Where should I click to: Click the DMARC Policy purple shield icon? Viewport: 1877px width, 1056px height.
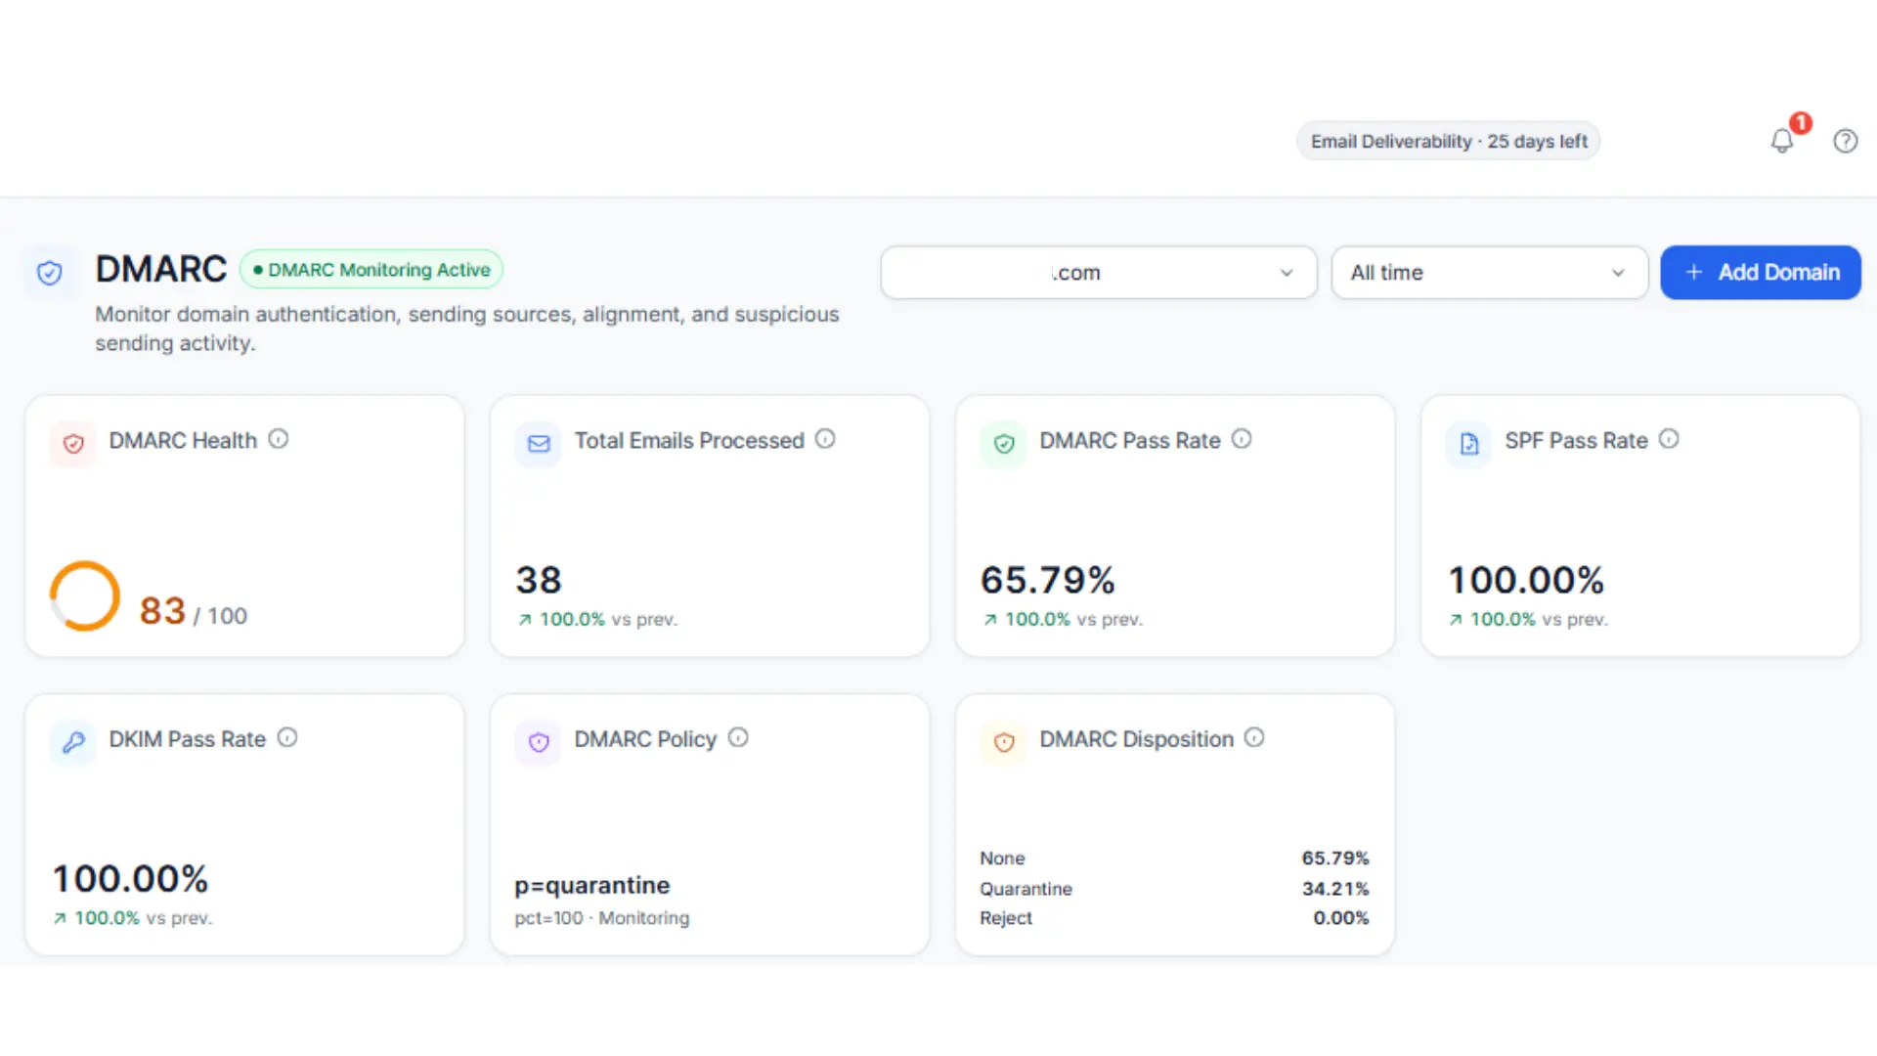tap(539, 742)
